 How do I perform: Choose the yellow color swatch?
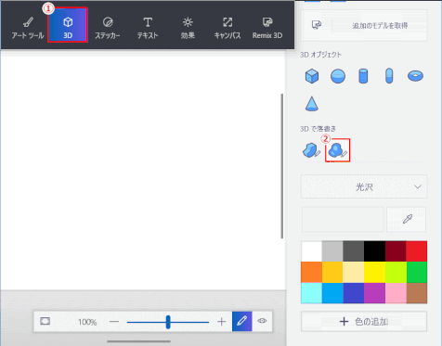[374, 272]
